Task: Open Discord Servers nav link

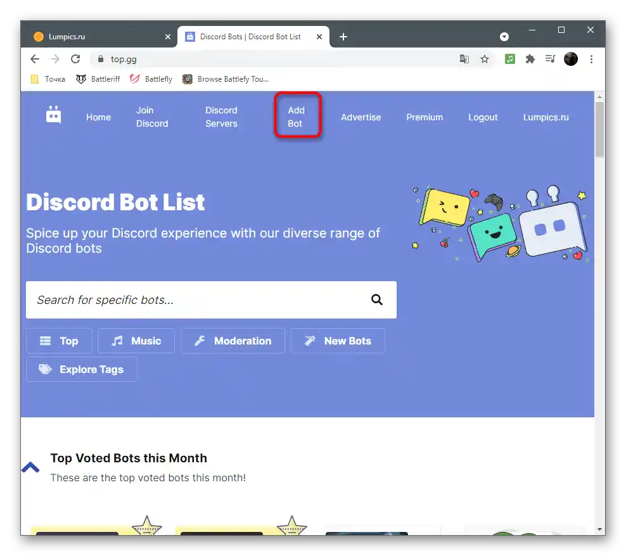Action: 221,117
